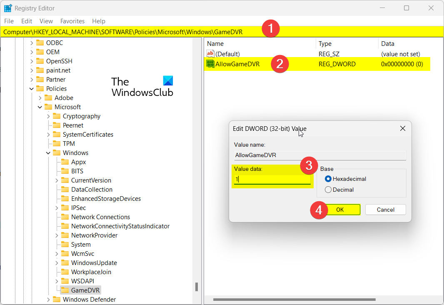Expand the ODBC key

[31, 43]
